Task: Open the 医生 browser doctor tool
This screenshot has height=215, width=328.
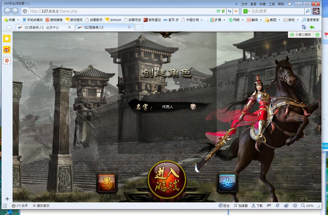Action: click(x=224, y=206)
